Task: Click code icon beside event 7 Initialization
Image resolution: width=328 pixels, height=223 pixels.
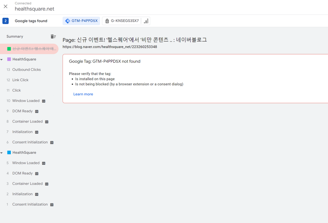Action: (x=37, y=132)
